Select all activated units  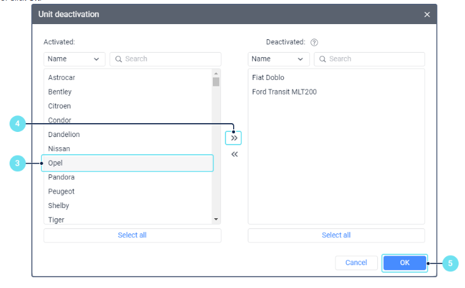pos(132,235)
